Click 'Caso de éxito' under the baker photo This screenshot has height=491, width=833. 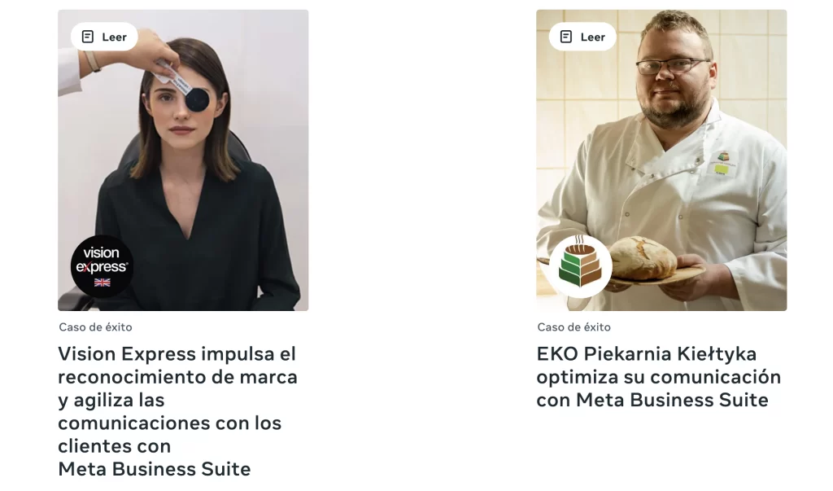(x=574, y=327)
